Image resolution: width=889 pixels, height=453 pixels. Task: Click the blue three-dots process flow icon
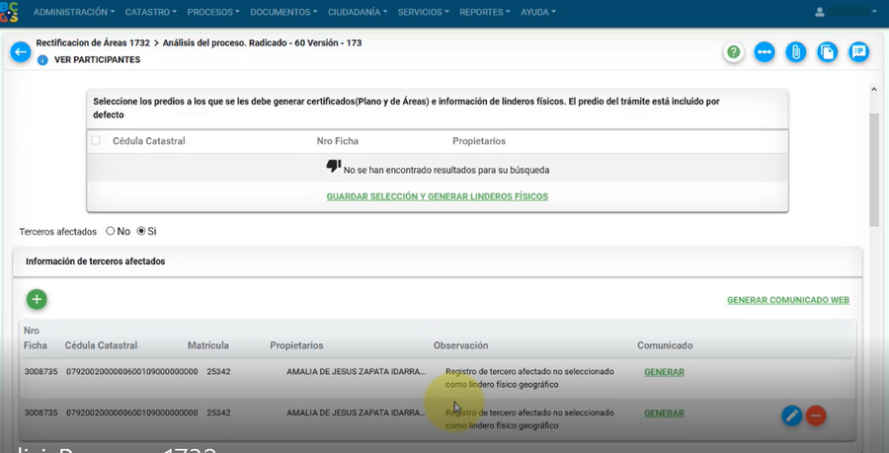(765, 52)
